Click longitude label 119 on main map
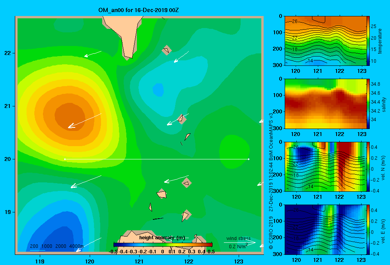This screenshot has height=265, width=390. [x=40, y=261]
